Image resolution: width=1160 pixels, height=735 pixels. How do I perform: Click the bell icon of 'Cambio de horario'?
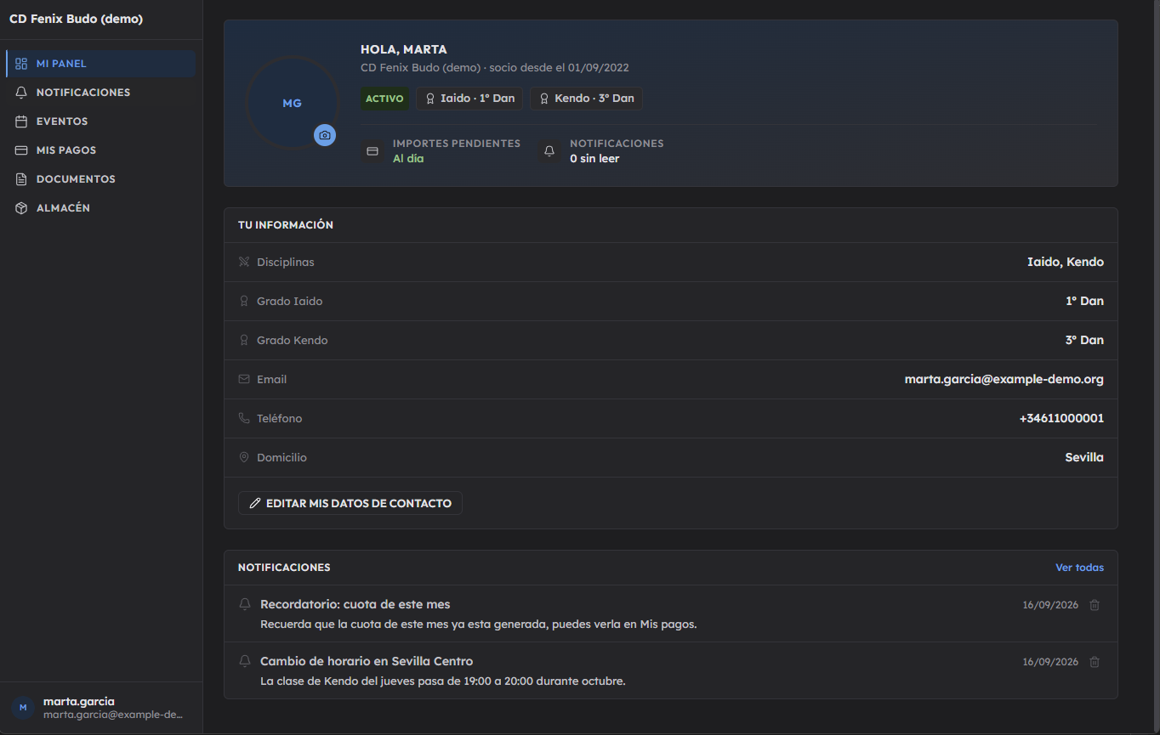[x=245, y=661]
